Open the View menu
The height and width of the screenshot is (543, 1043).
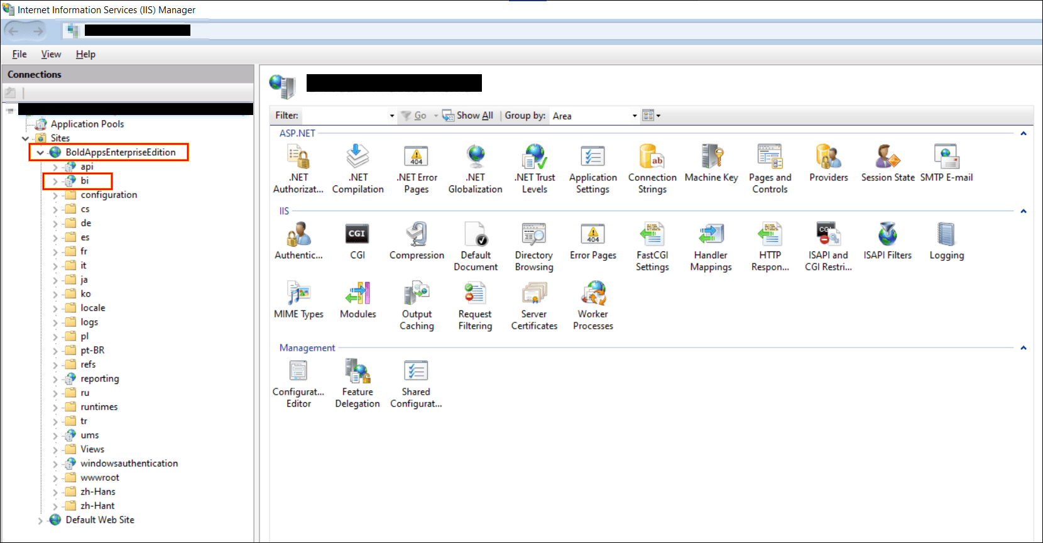point(51,54)
